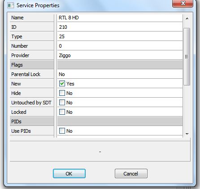Enable the Locked checkbox

[62, 112]
